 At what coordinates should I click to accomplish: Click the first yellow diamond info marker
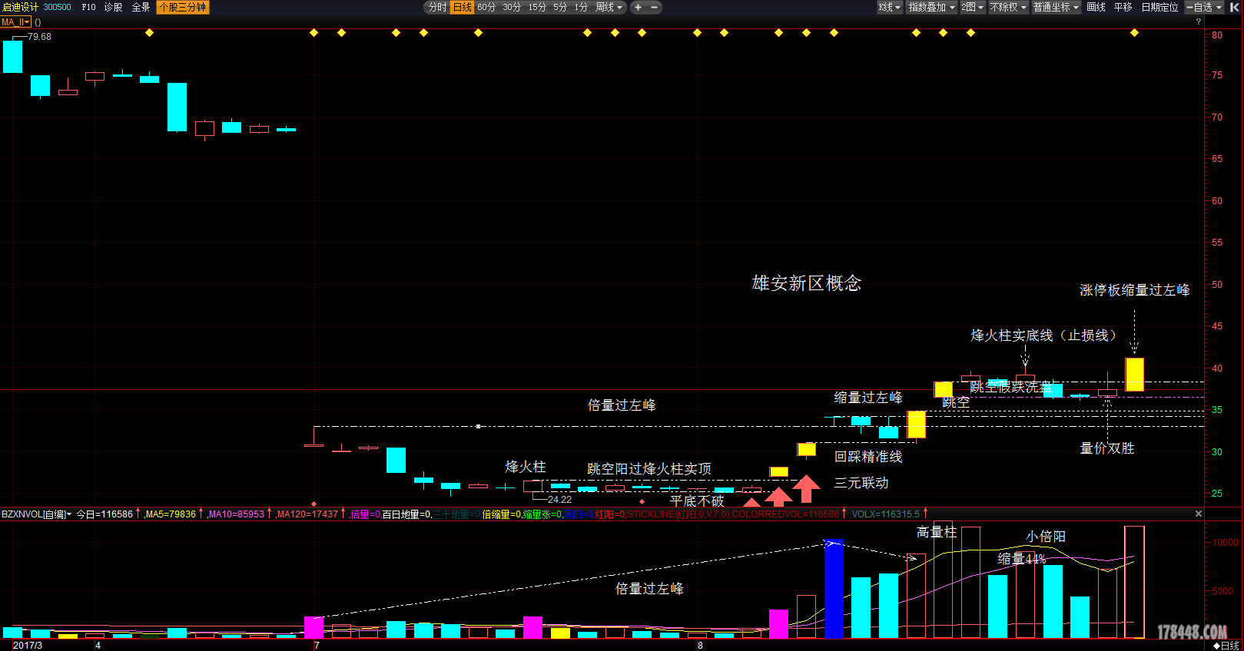tap(149, 32)
